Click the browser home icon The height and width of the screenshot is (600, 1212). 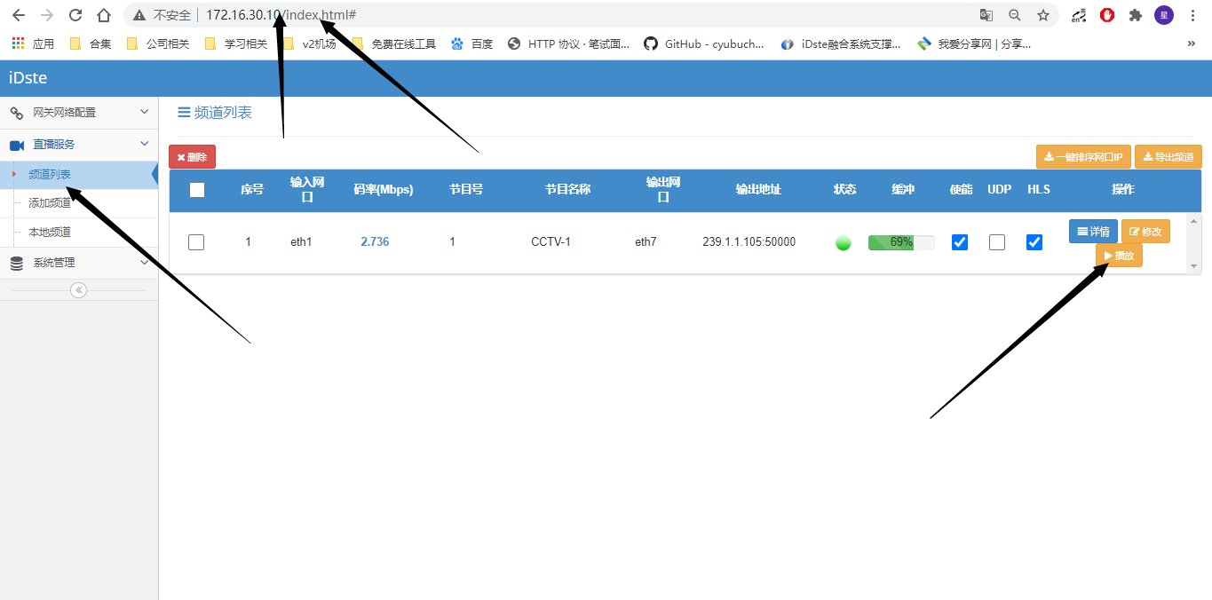(x=104, y=15)
